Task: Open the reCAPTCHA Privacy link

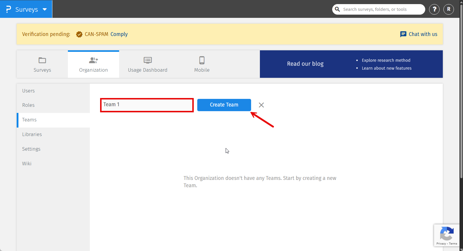Action: tap(441, 244)
